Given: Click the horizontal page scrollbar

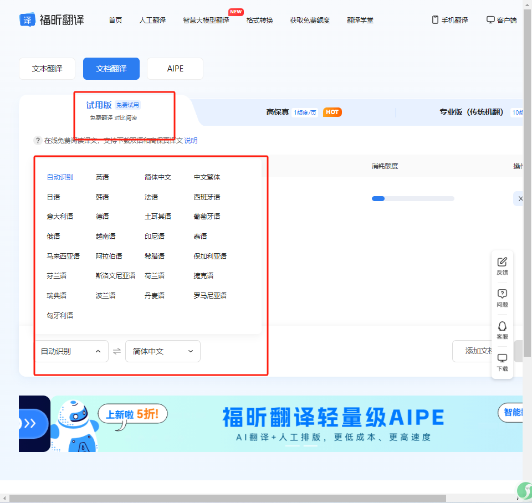Looking at the screenshot, I should point(227,498).
